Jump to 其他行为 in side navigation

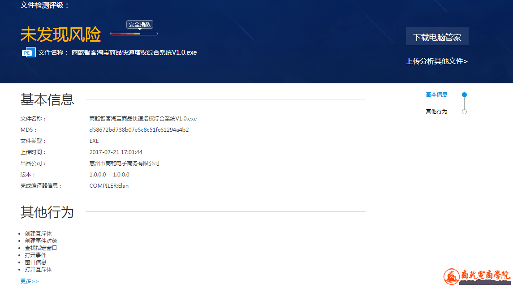coord(436,112)
